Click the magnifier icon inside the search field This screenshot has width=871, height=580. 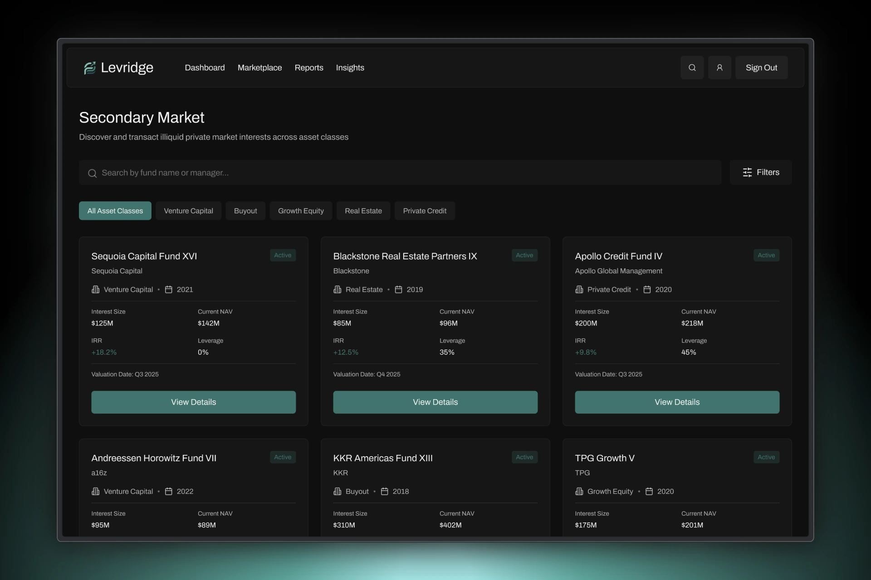click(92, 173)
